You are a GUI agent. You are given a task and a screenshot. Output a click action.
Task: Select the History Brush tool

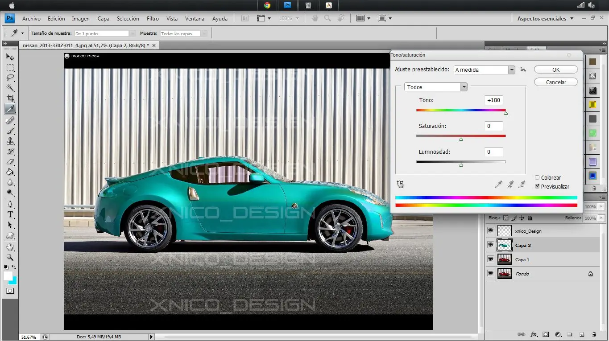tap(10, 152)
